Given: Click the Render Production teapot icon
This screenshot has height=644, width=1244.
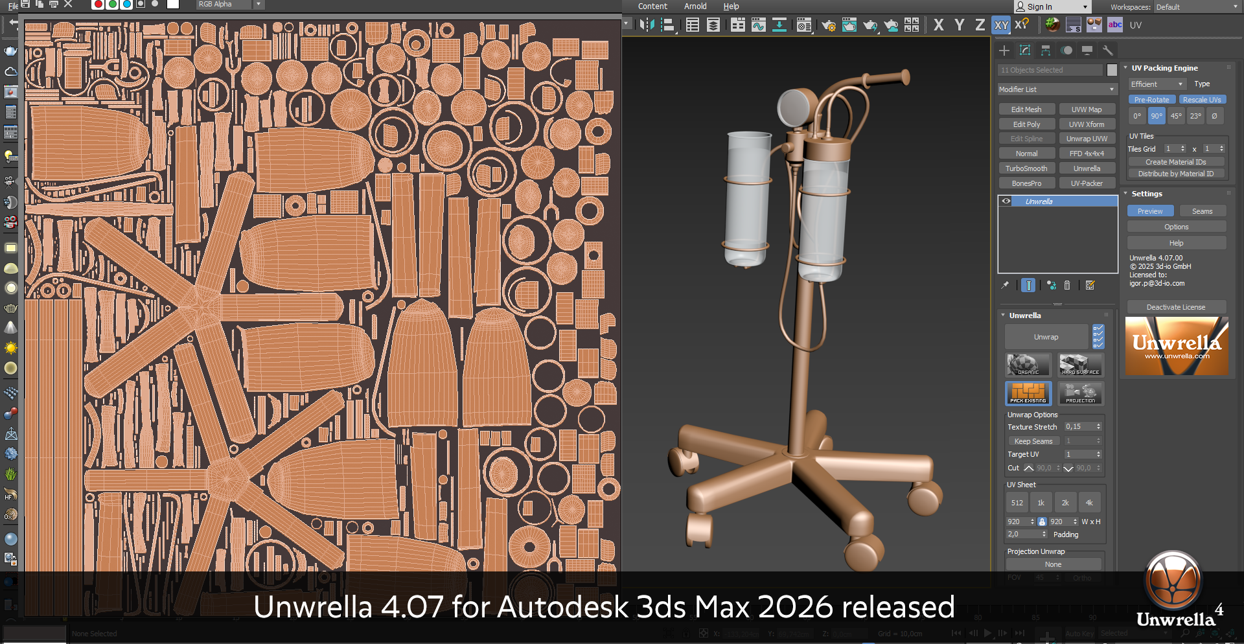Looking at the screenshot, I should pyautogui.click(x=870, y=25).
